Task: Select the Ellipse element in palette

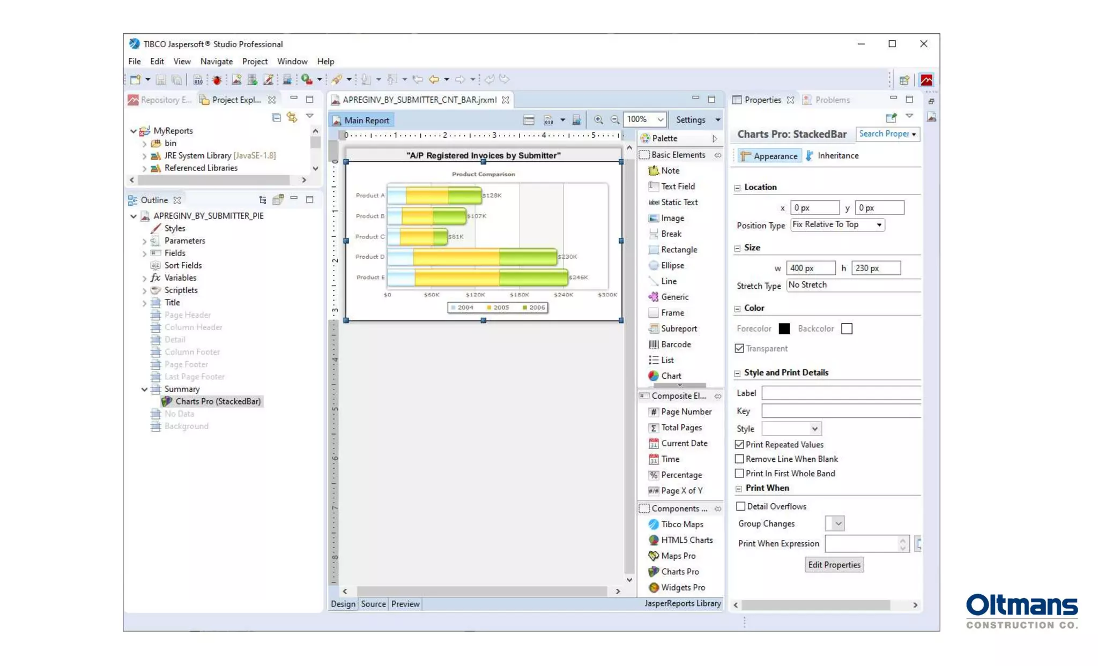Action: point(672,265)
